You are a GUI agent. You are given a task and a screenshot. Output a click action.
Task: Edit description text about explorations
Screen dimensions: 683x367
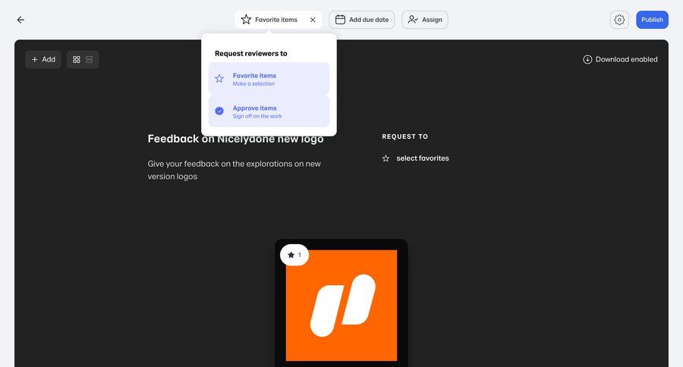[x=234, y=170]
